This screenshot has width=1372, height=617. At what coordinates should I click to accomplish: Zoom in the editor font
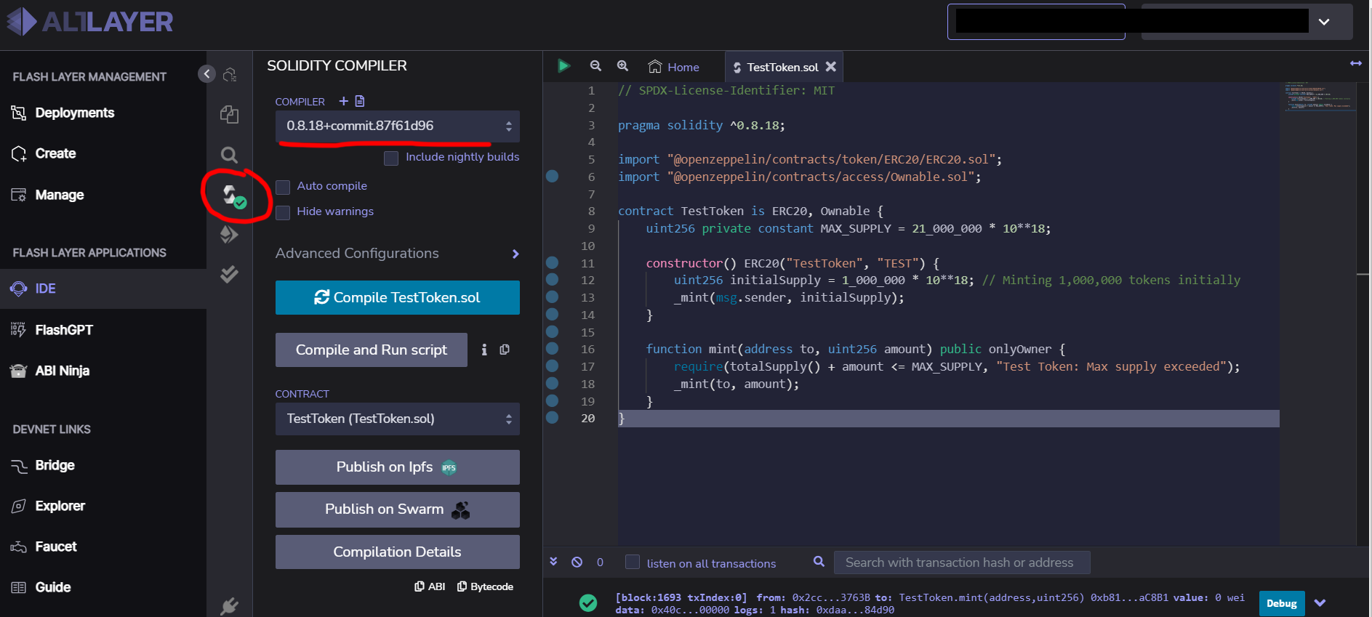(622, 66)
